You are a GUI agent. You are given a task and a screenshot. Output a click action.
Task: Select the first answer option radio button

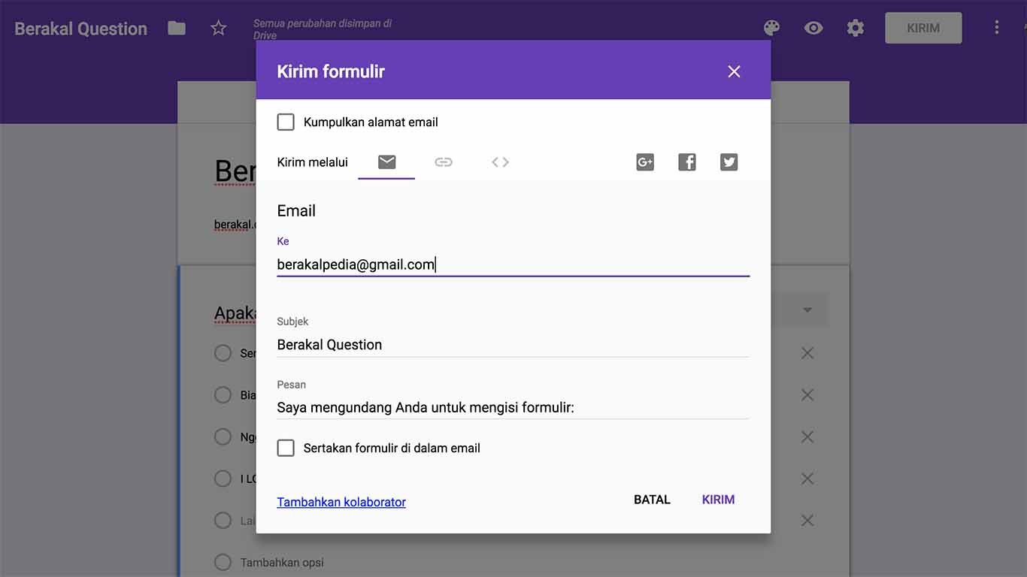click(x=223, y=353)
